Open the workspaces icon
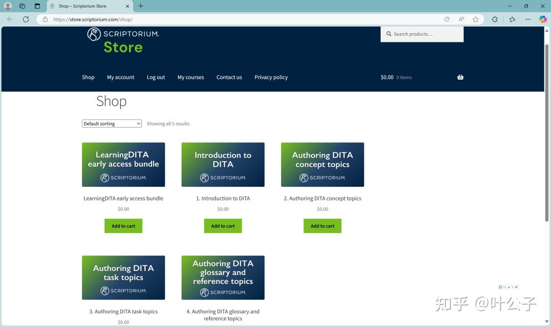 click(x=22, y=6)
